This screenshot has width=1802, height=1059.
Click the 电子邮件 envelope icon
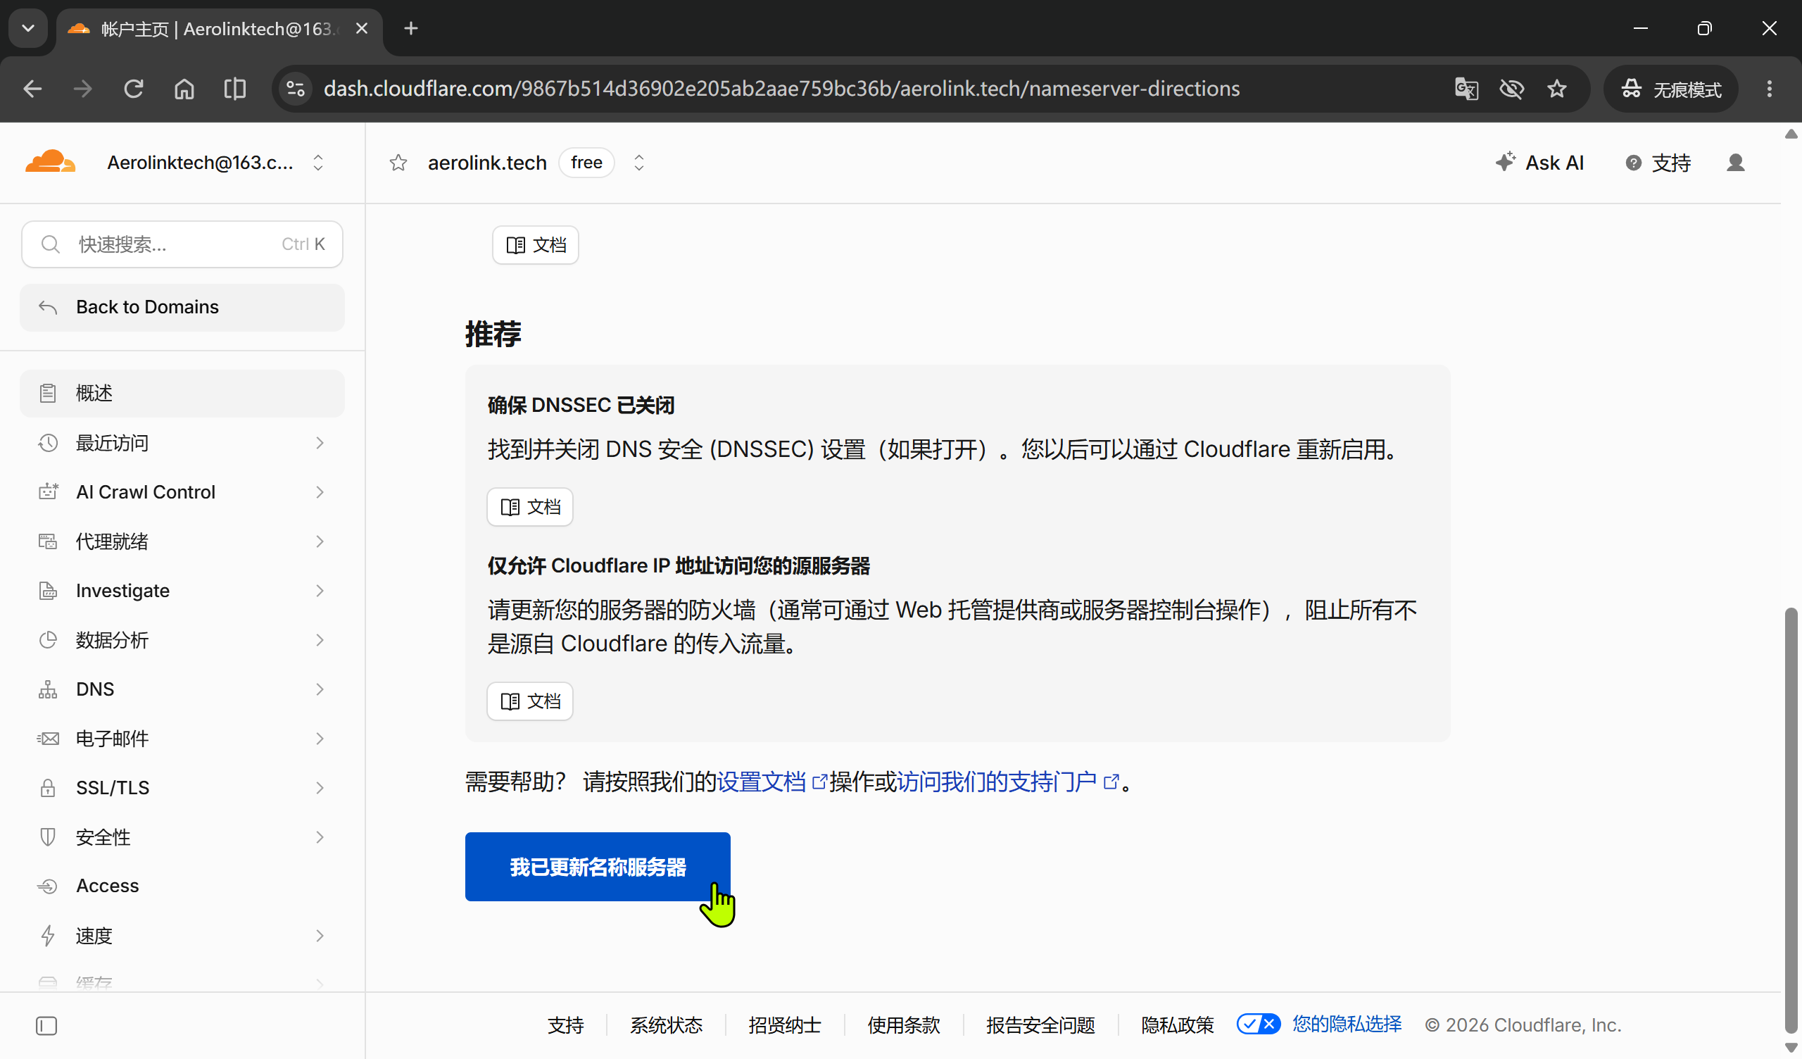point(48,739)
